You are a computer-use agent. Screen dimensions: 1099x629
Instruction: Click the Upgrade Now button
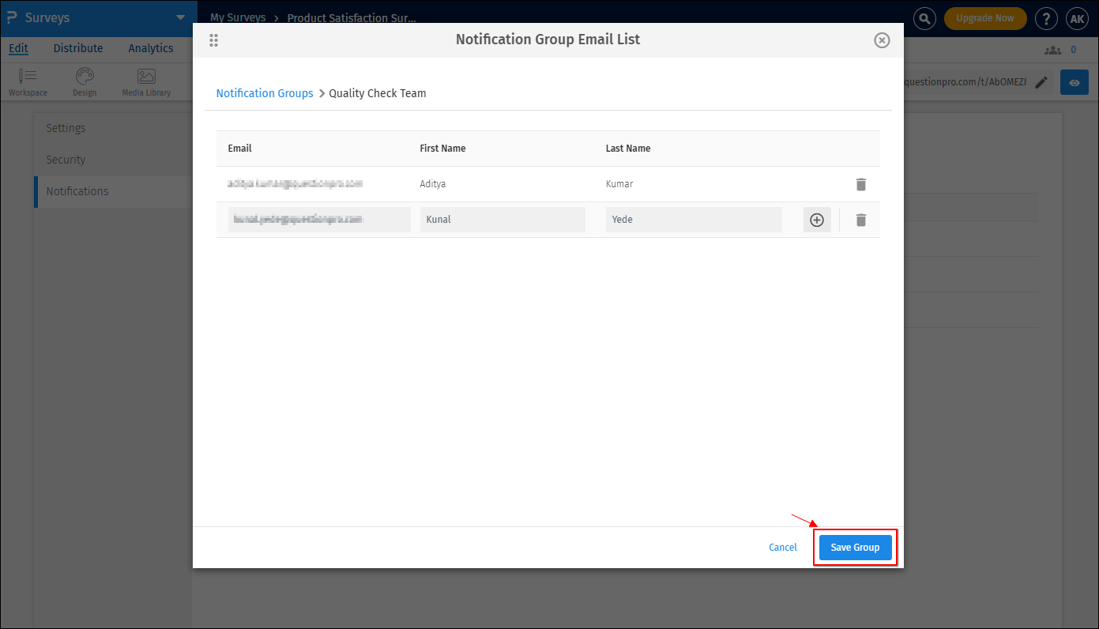985,18
